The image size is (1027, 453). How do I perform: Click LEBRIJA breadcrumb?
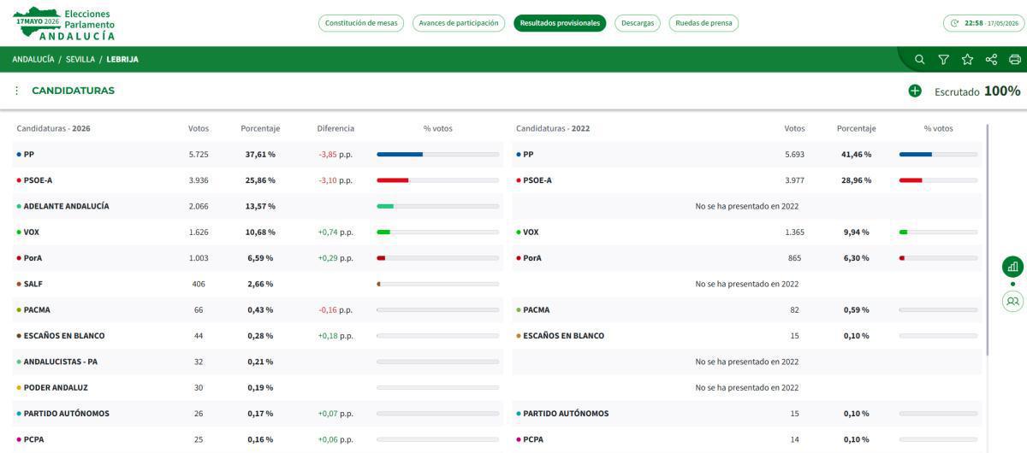click(x=122, y=60)
